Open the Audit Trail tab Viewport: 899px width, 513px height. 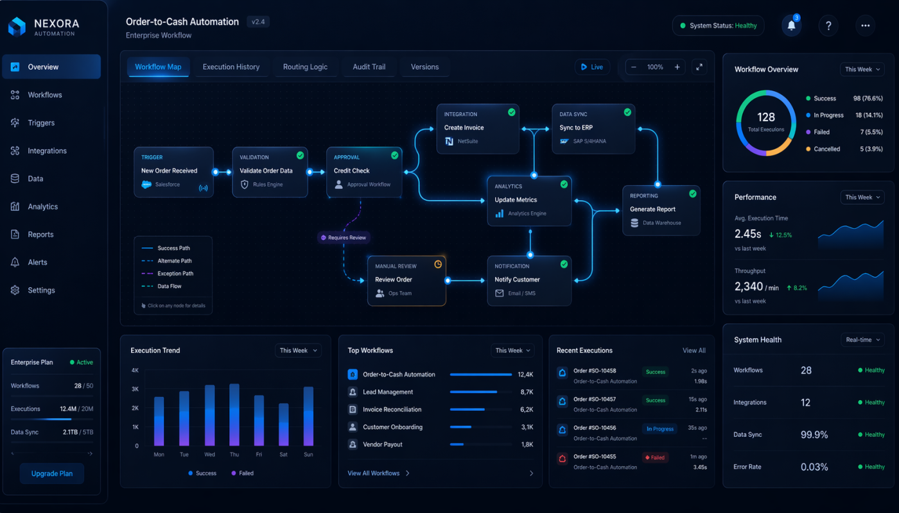click(x=369, y=66)
